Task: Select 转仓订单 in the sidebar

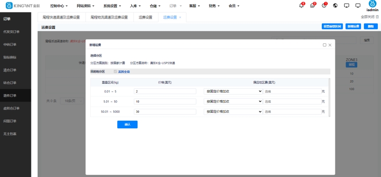Action: (16, 83)
